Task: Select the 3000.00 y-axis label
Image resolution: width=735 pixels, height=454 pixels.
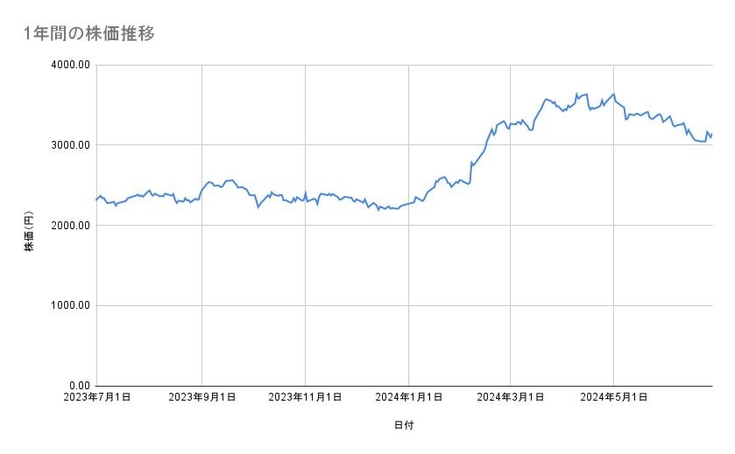Action: (x=68, y=145)
